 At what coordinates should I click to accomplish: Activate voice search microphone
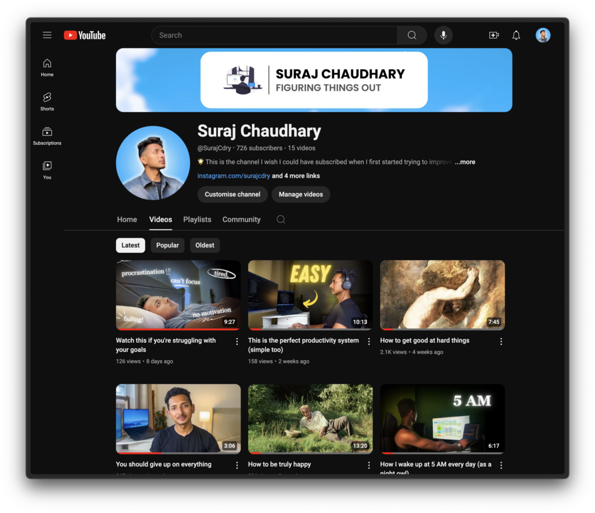pyautogui.click(x=443, y=35)
